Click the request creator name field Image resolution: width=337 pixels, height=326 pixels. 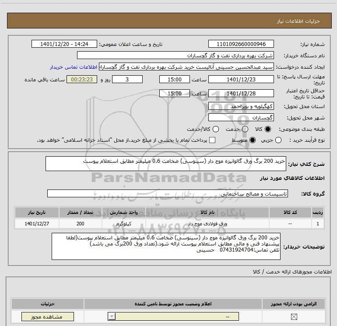tap(186, 67)
